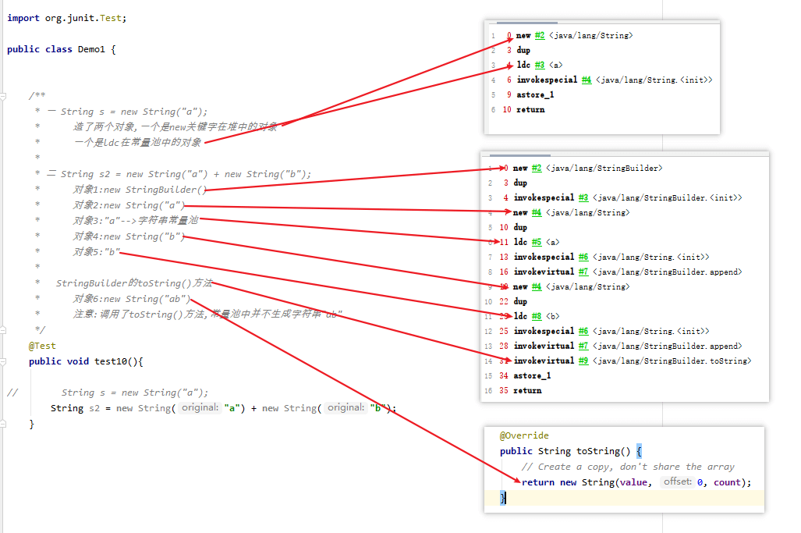This screenshot has width=801, height=533.
Task: Click the 'value' argument in new String call
Action: pos(633,482)
